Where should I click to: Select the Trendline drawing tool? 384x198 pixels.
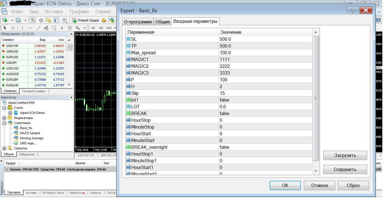point(38,28)
